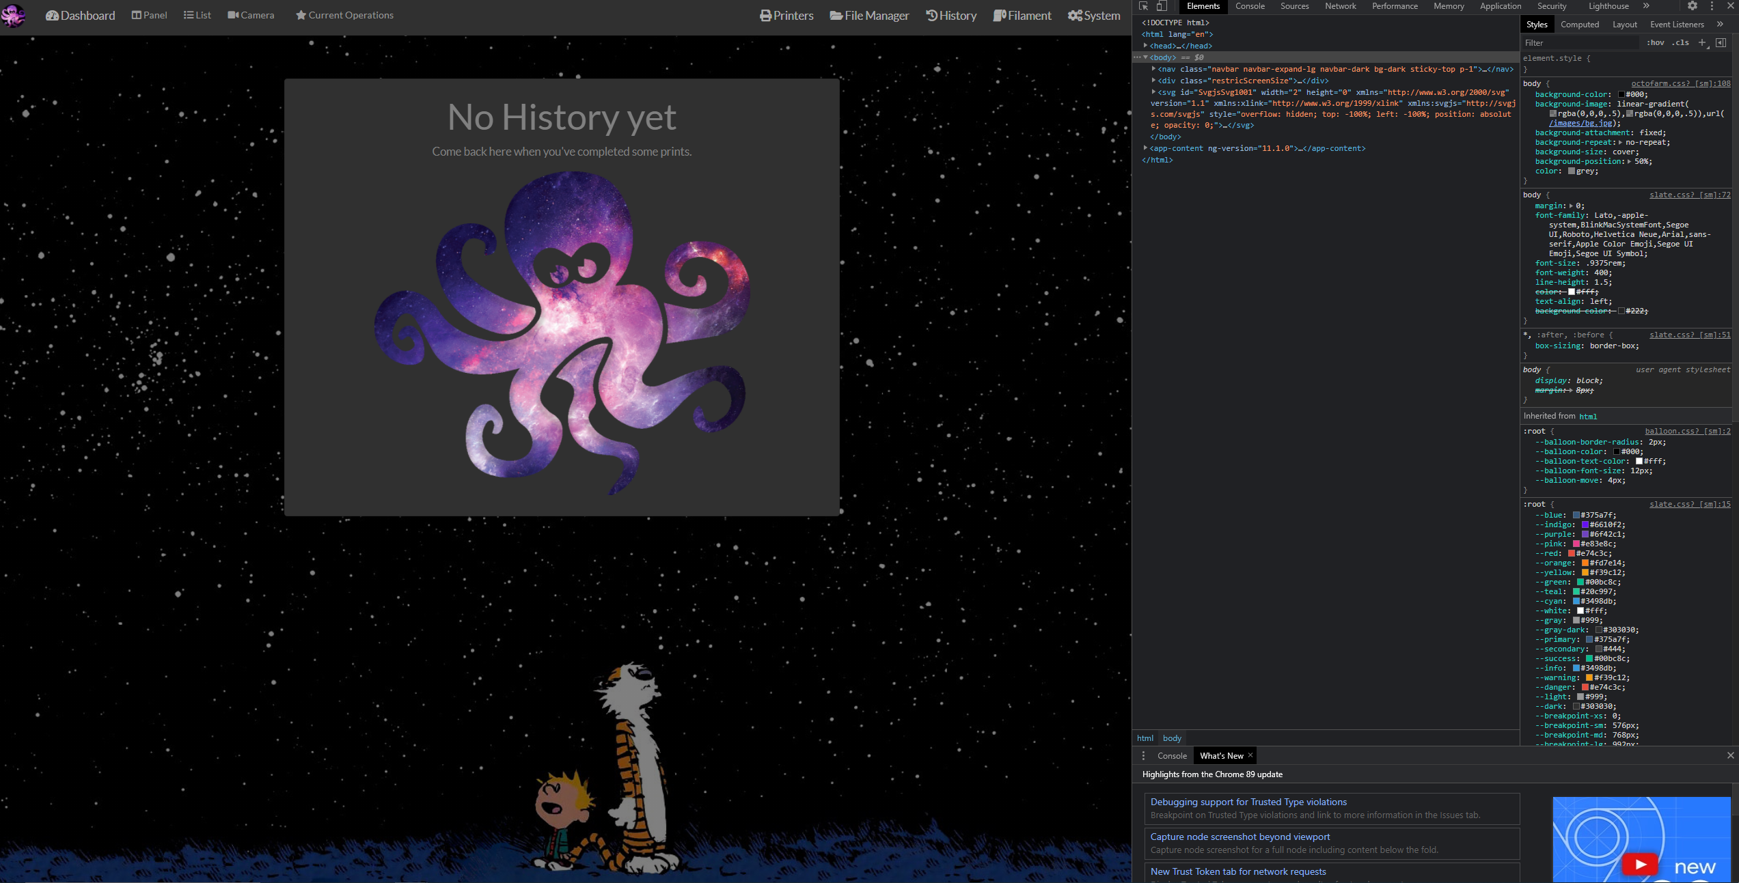The width and height of the screenshot is (1739, 883).
Task: Go to the Printers page
Action: 786,15
